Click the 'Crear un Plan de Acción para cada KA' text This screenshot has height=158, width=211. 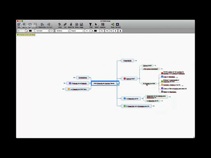click(x=175, y=89)
